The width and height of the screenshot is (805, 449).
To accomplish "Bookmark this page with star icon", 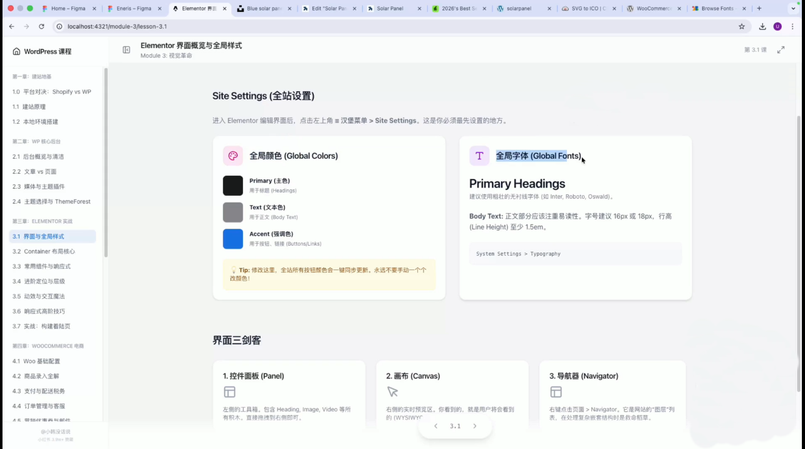I will 742,26.
